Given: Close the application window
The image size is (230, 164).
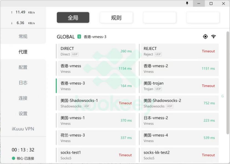Looking at the screenshot, I should tap(223, 3).
